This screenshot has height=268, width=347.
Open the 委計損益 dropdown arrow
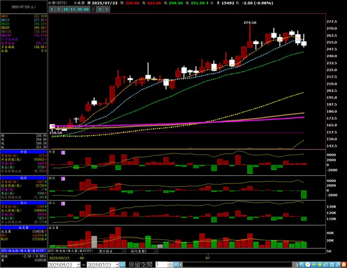(124, 251)
